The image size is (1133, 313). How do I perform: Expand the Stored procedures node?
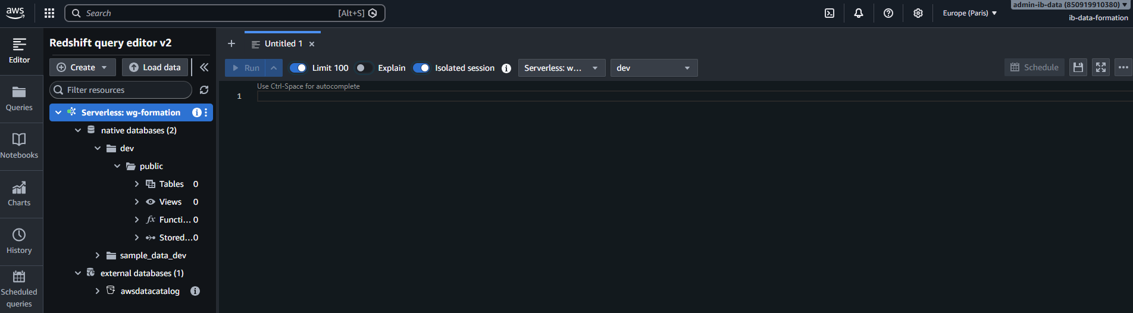[137, 237]
